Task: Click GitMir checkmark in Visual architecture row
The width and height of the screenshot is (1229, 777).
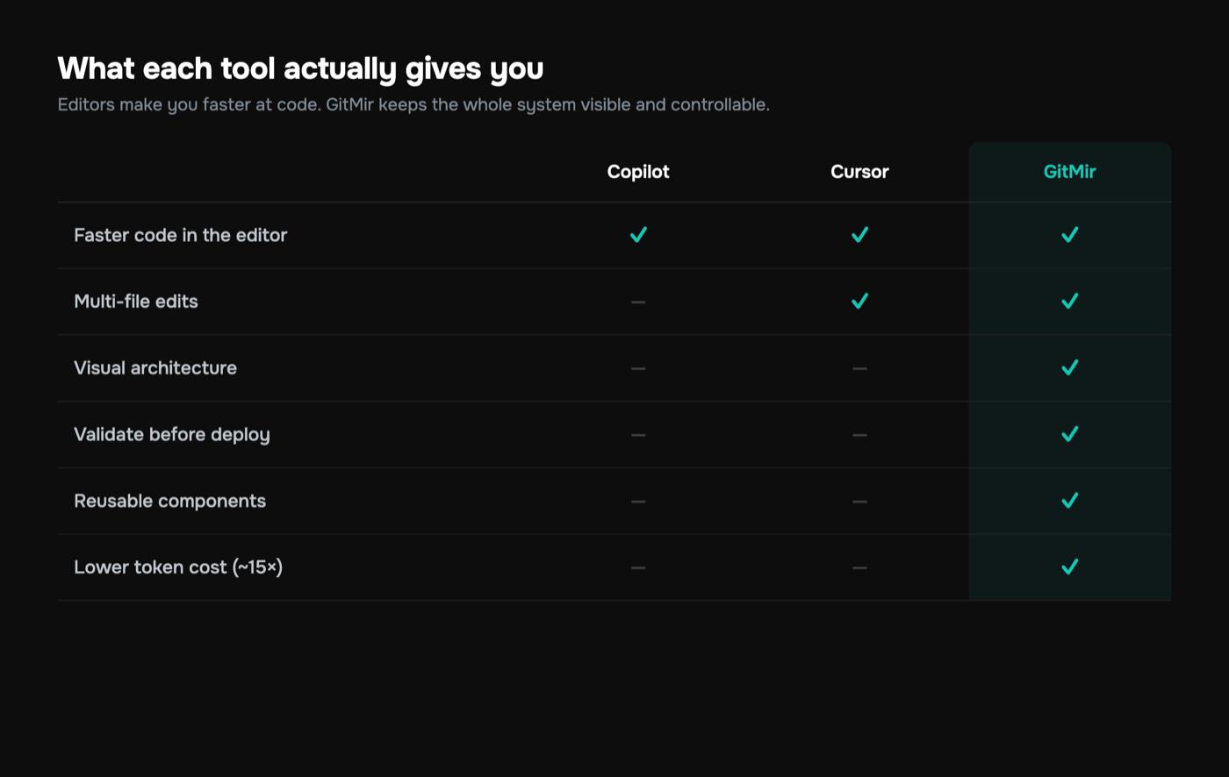Action: [x=1069, y=367]
